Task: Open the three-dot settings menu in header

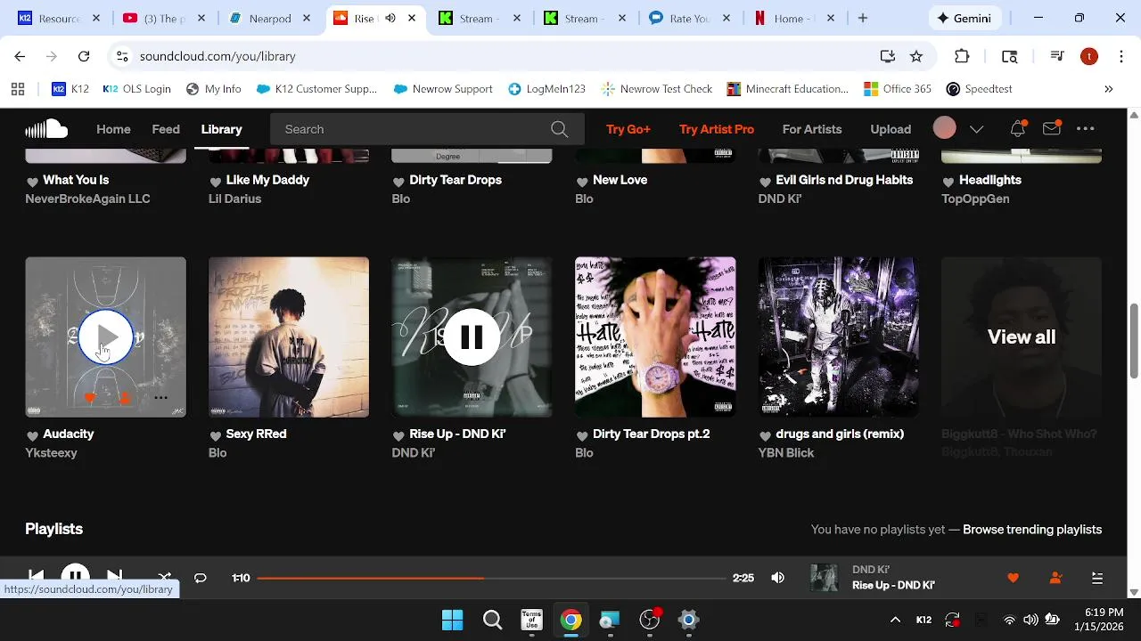Action: point(1085,129)
